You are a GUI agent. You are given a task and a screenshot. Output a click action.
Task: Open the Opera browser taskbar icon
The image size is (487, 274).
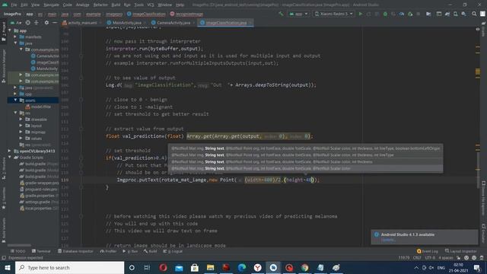[x=163, y=267]
